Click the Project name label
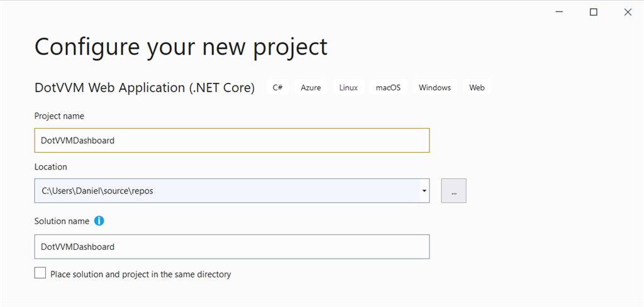Screen dimensions: 644x307 [x=59, y=116]
